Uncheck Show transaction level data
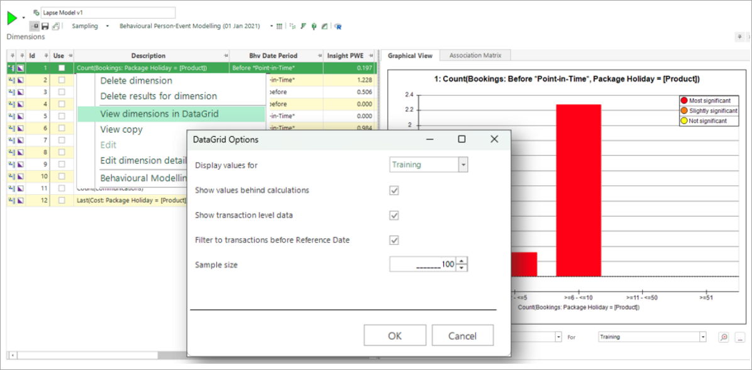Screen dimensions: 752x370 pos(394,215)
